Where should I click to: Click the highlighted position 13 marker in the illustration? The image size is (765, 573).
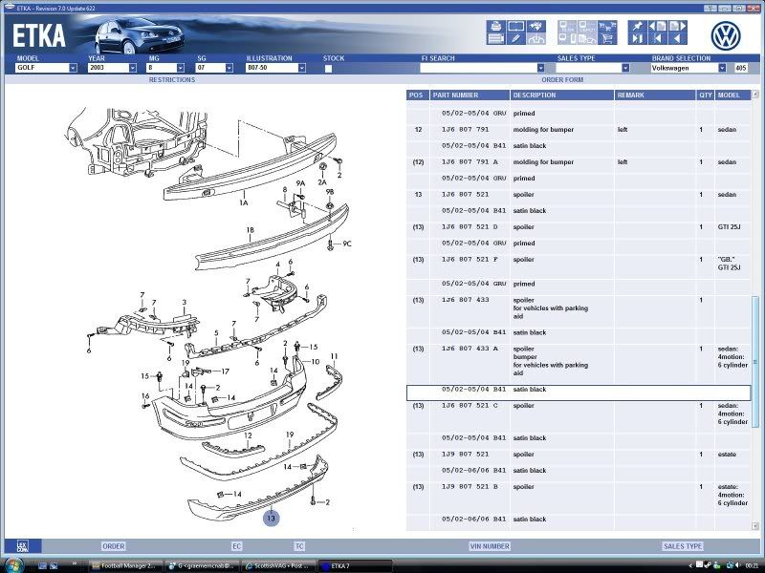[x=271, y=518]
